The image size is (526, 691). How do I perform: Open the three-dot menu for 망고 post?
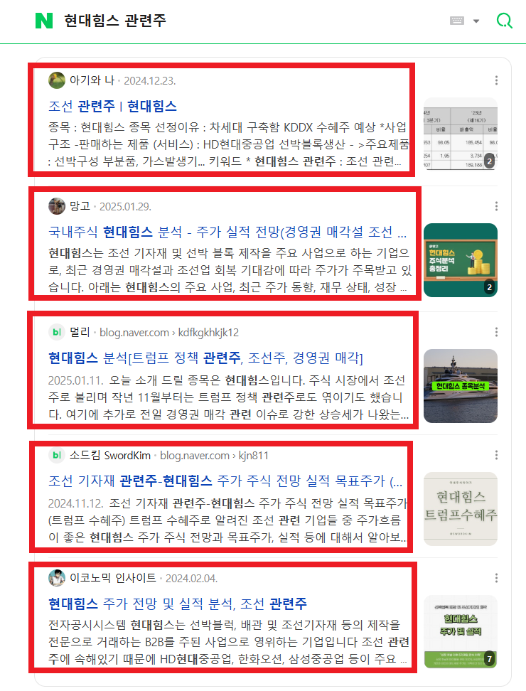tap(496, 206)
